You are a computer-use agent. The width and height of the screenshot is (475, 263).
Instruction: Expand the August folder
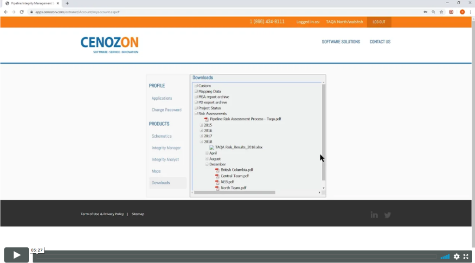[x=207, y=159]
